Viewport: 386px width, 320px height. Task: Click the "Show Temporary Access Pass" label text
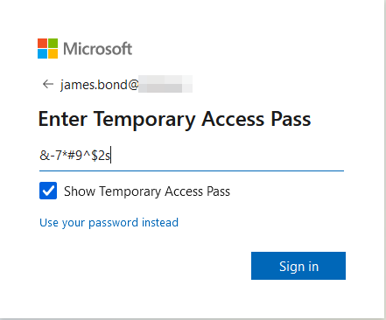click(x=147, y=191)
